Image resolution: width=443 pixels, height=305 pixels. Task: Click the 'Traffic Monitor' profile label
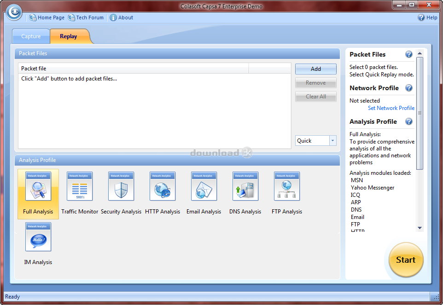point(80,212)
